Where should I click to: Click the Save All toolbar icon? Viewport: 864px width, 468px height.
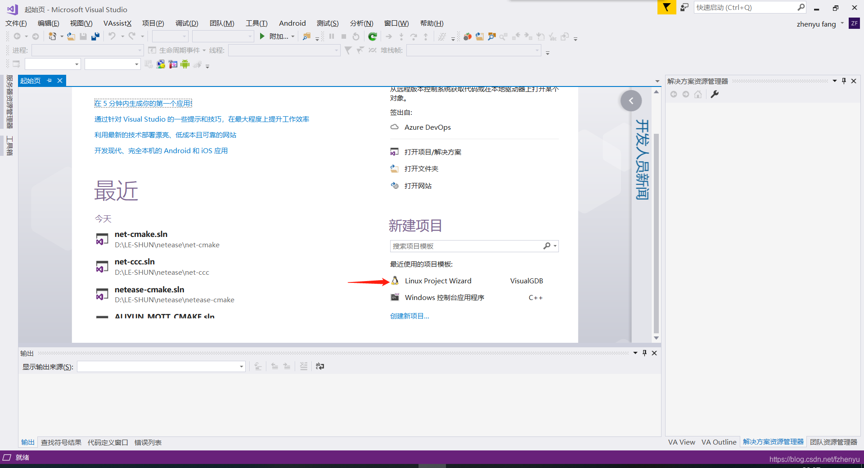95,36
